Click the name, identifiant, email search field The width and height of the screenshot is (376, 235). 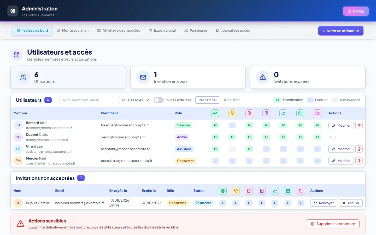pos(87,100)
